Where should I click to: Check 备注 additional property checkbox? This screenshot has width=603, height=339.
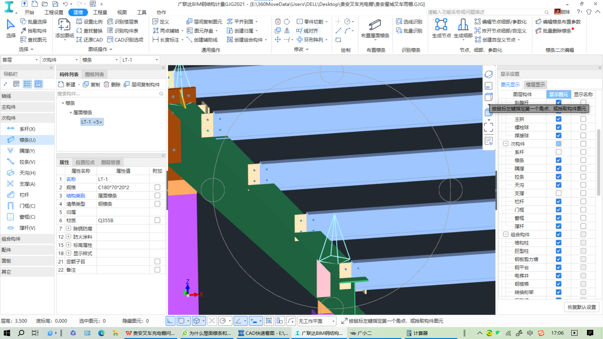coord(157,270)
